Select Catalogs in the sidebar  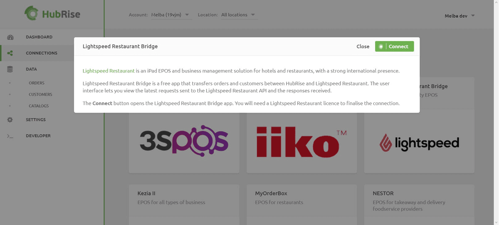pos(39,106)
